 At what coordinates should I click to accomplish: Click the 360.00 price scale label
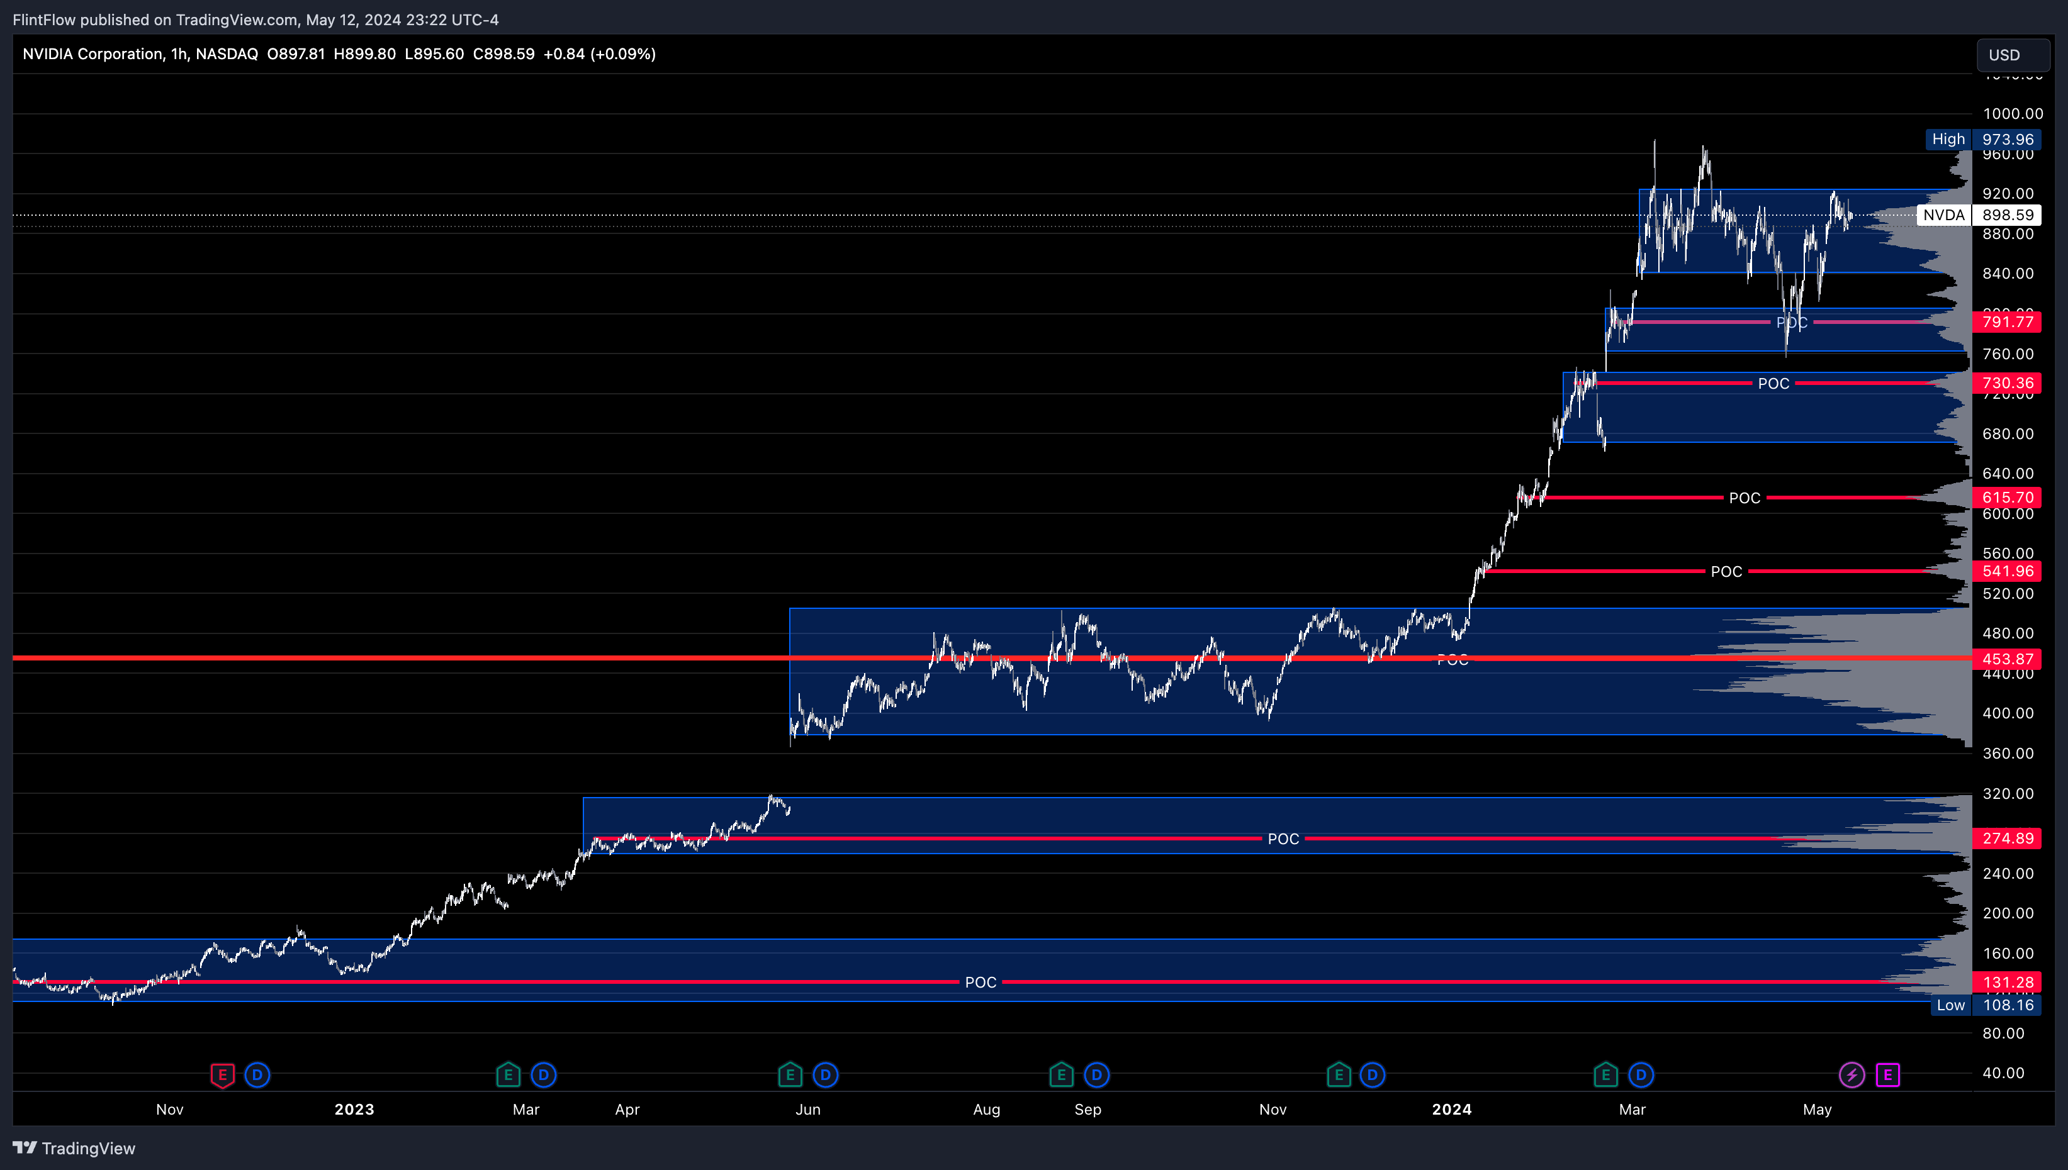point(2008,753)
